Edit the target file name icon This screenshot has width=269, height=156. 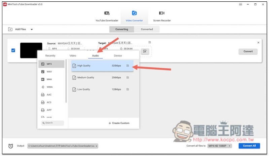coord(150,42)
